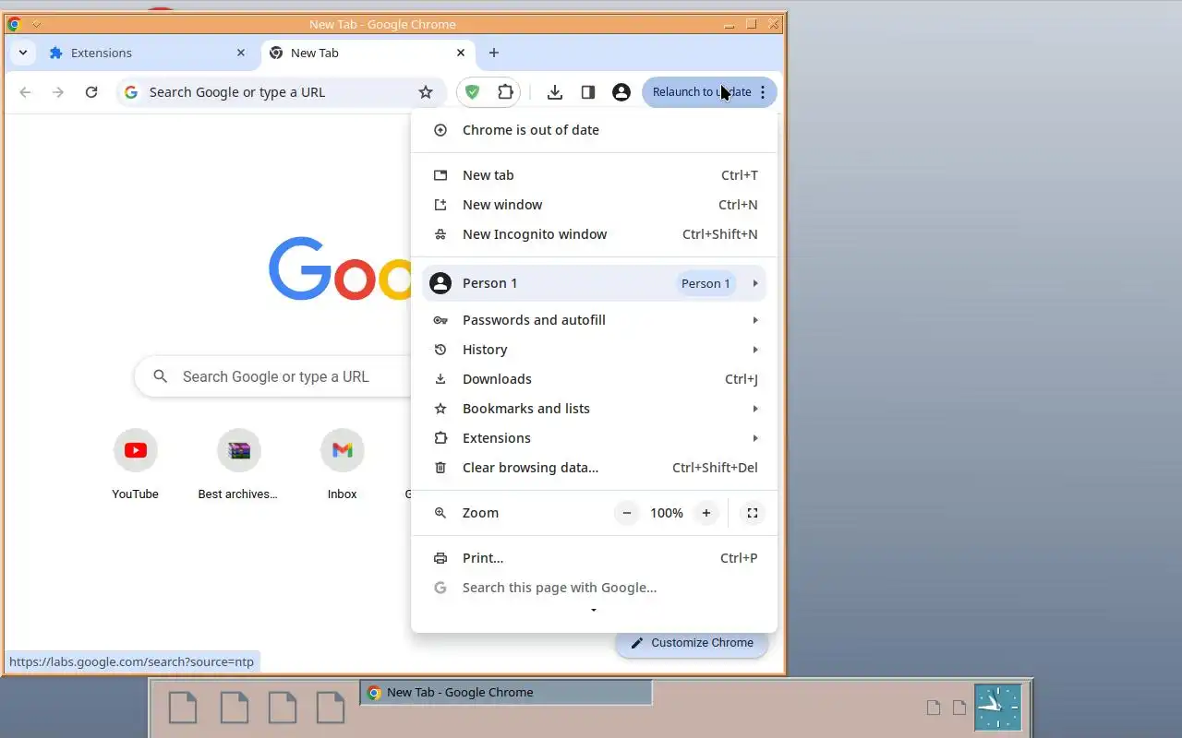The width and height of the screenshot is (1182, 738).
Task: Open a new tab with the plus button
Action: point(494,53)
